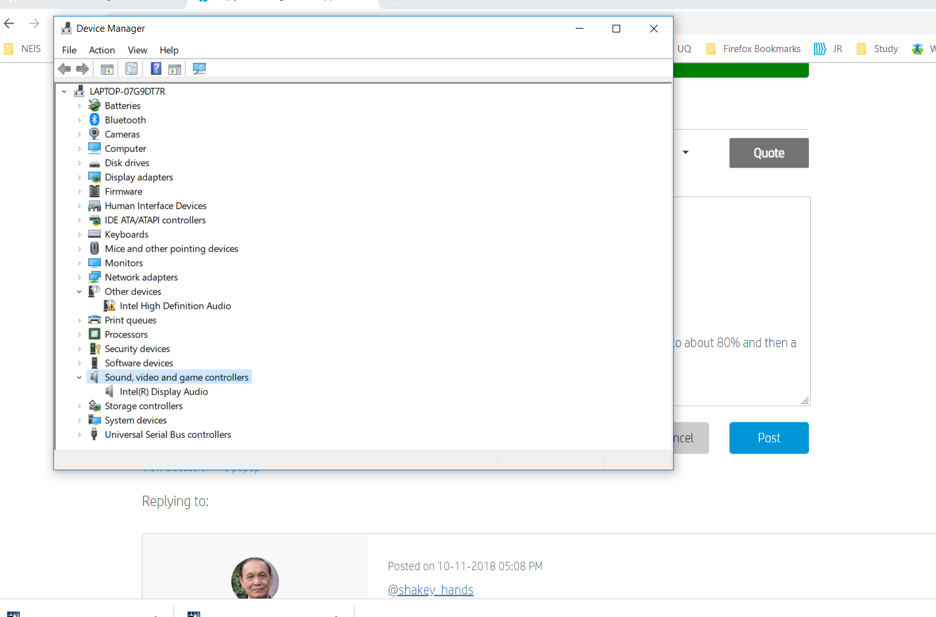Select the "System devices" label
Viewport: 936px width, 617px height.
[136, 420]
